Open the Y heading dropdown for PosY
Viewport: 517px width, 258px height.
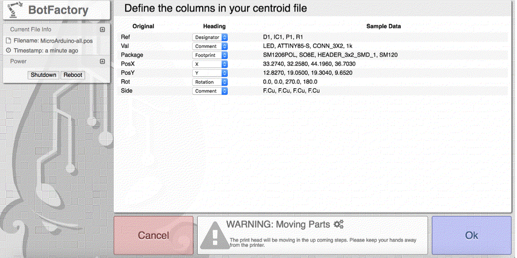pos(210,73)
